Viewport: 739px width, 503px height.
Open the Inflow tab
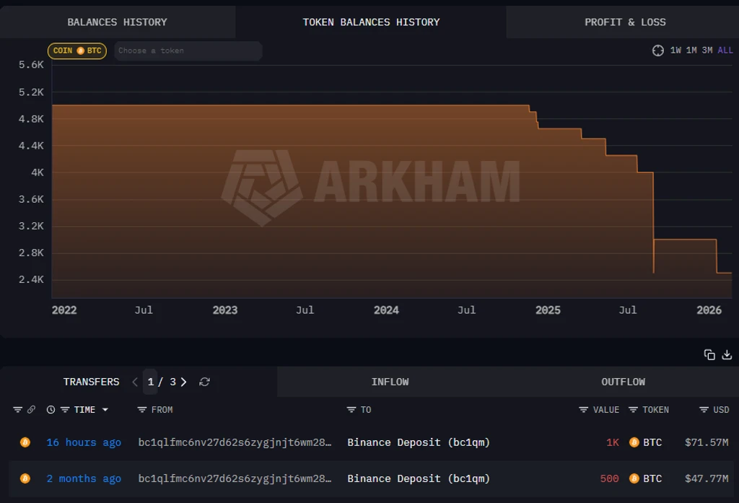[390, 382]
